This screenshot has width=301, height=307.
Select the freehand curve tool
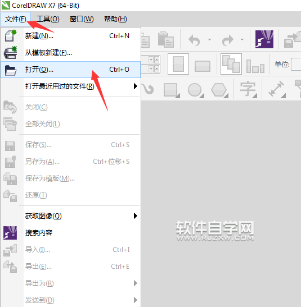point(148,89)
